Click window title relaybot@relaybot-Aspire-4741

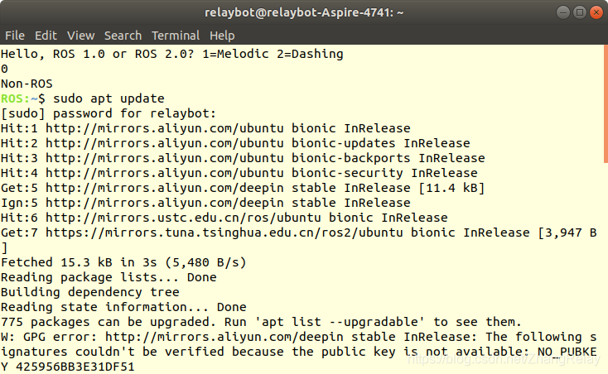click(304, 12)
